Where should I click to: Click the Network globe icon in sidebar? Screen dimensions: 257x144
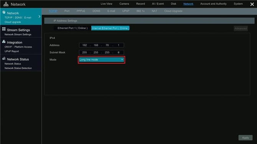tap(4, 12)
